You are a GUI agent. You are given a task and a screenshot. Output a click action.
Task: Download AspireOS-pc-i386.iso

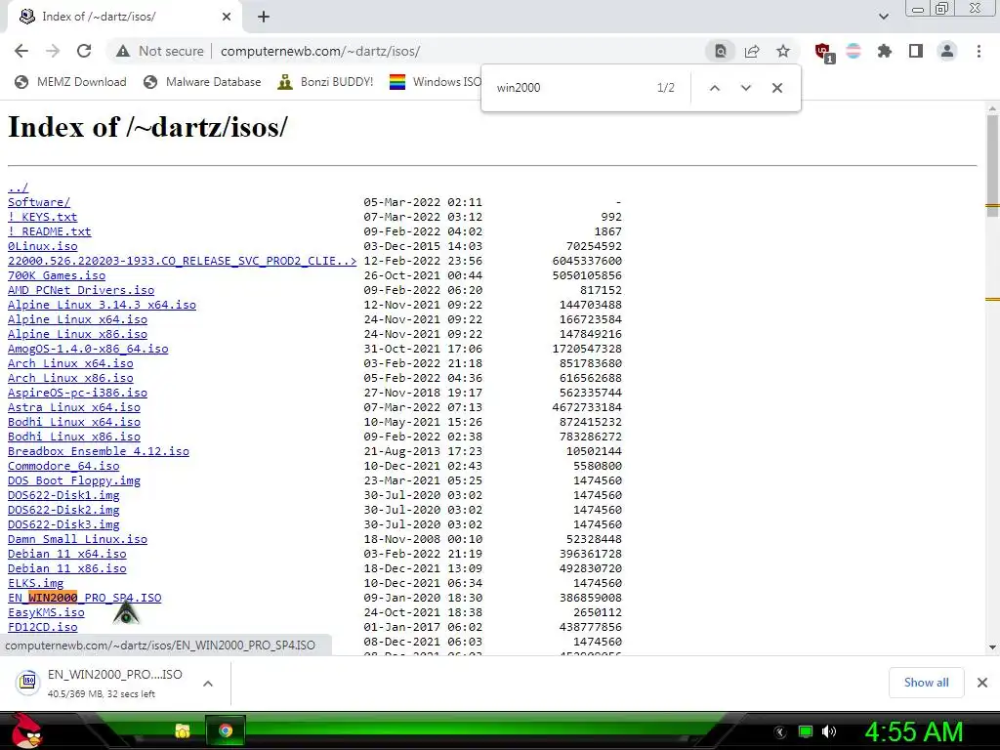(77, 393)
